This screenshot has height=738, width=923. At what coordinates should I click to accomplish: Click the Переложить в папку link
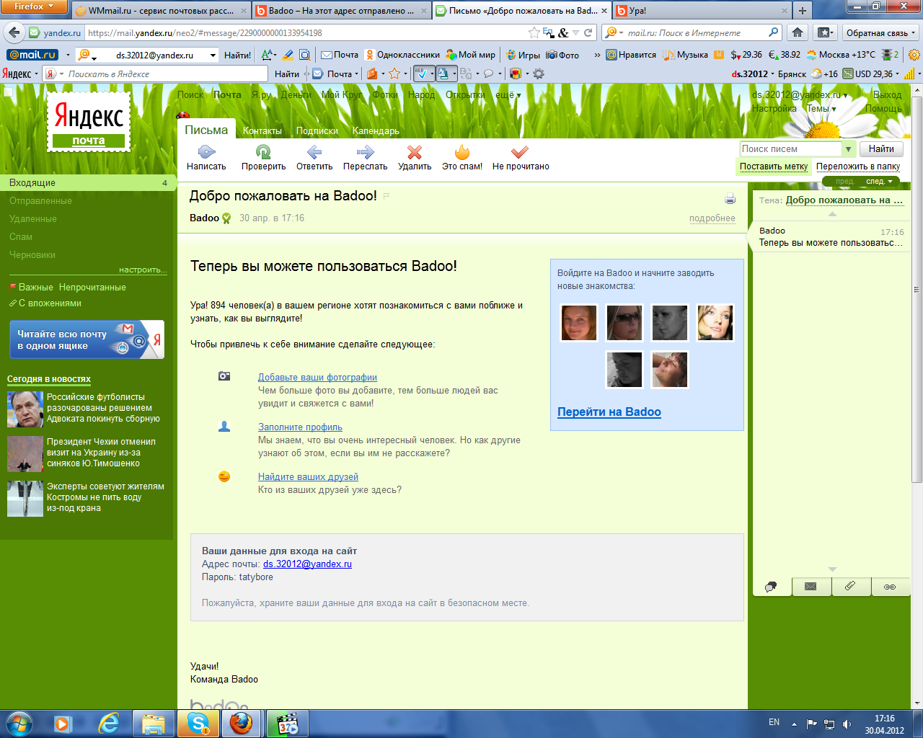tap(858, 166)
